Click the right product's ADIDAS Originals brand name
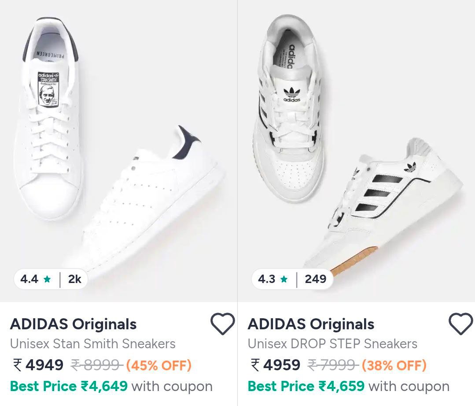Screen dimensions: 475x406 (311, 324)
